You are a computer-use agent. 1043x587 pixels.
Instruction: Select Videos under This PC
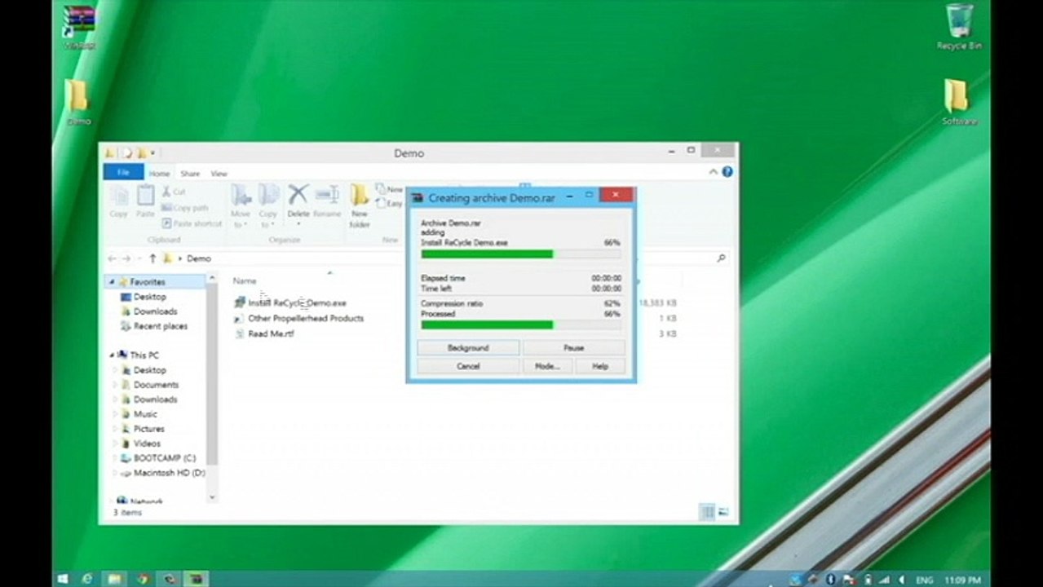pyautogui.click(x=141, y=444)
